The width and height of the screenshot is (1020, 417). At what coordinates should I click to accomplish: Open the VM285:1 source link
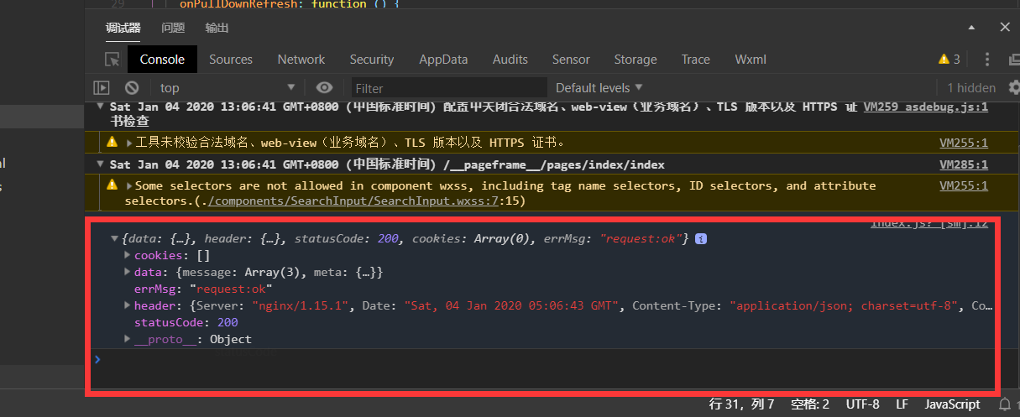[x=964, y=164]
